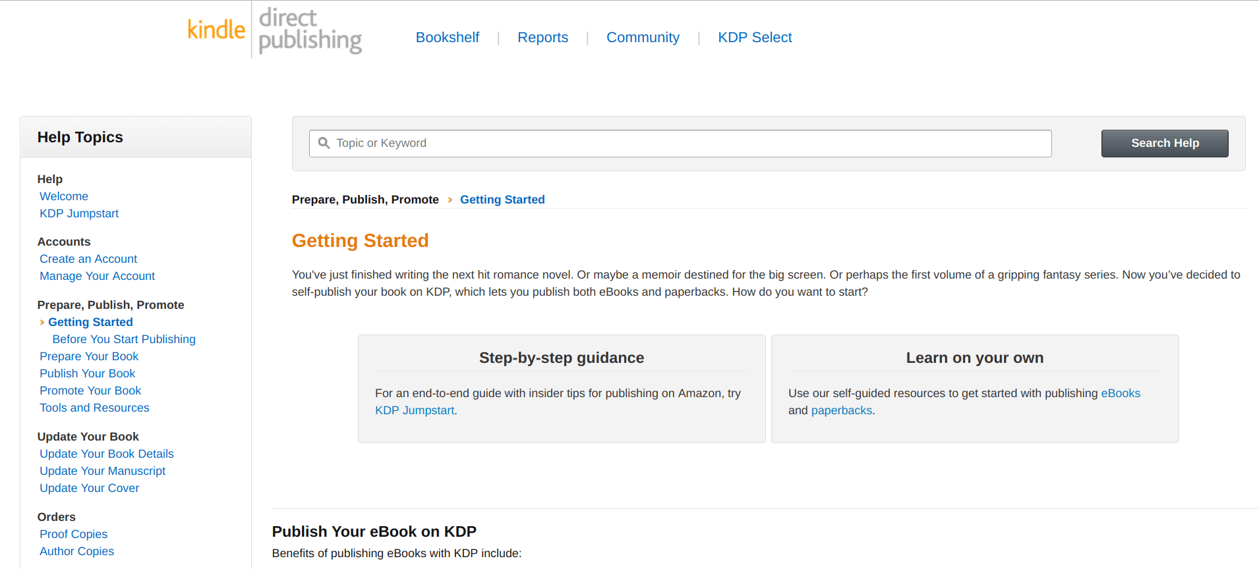Screen dimensions: 1259x569
Task: Click the Learn on your own heading
Action: (975, 358)
